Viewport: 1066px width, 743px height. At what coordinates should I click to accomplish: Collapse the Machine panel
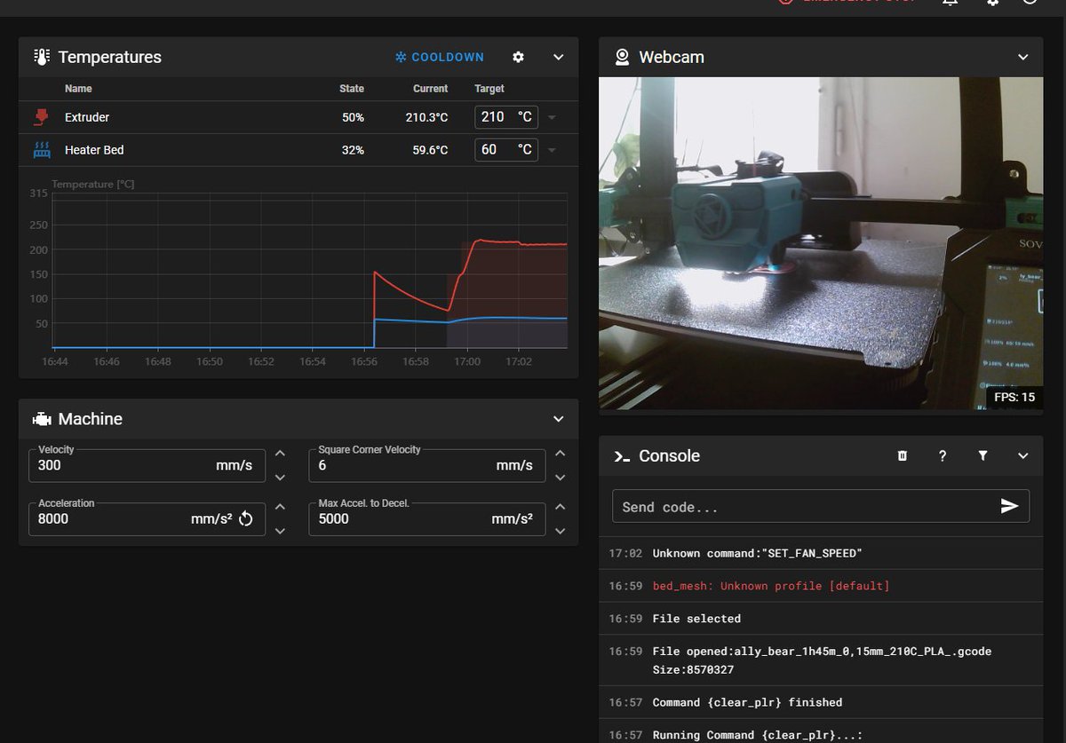[559, 419]
